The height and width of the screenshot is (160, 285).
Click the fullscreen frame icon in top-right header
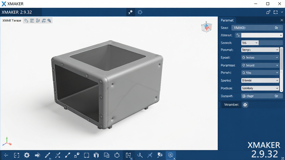pyautogui.click(x=276, y=12)
